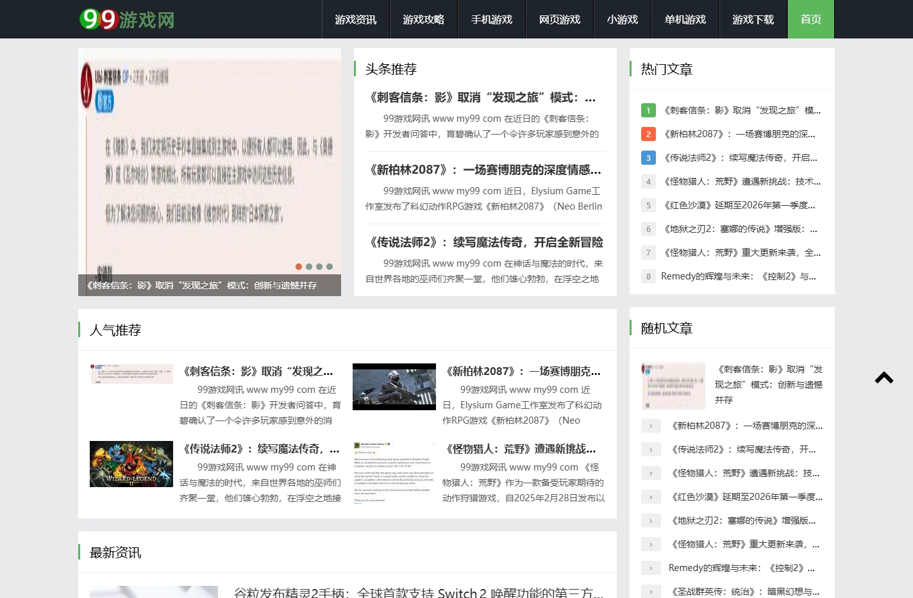
Task: Click chevron beside random Remedy的辉煌与未来
Action: click(651, 568)
